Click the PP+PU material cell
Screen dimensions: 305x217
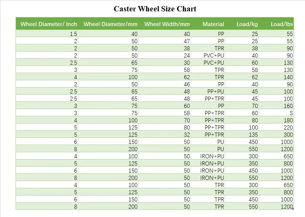(208, 92)
